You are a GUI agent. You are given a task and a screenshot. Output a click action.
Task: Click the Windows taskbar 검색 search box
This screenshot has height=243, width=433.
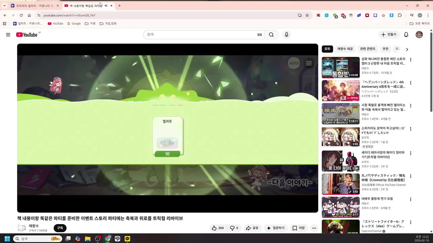pos(38,239)
